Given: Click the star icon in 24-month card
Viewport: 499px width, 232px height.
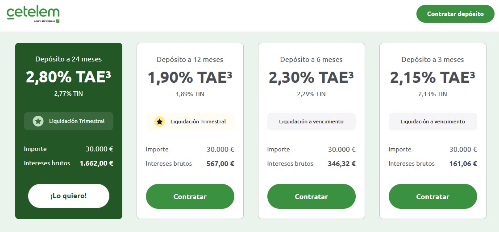Looking at the screenshot, I should (x=38, y=121).
